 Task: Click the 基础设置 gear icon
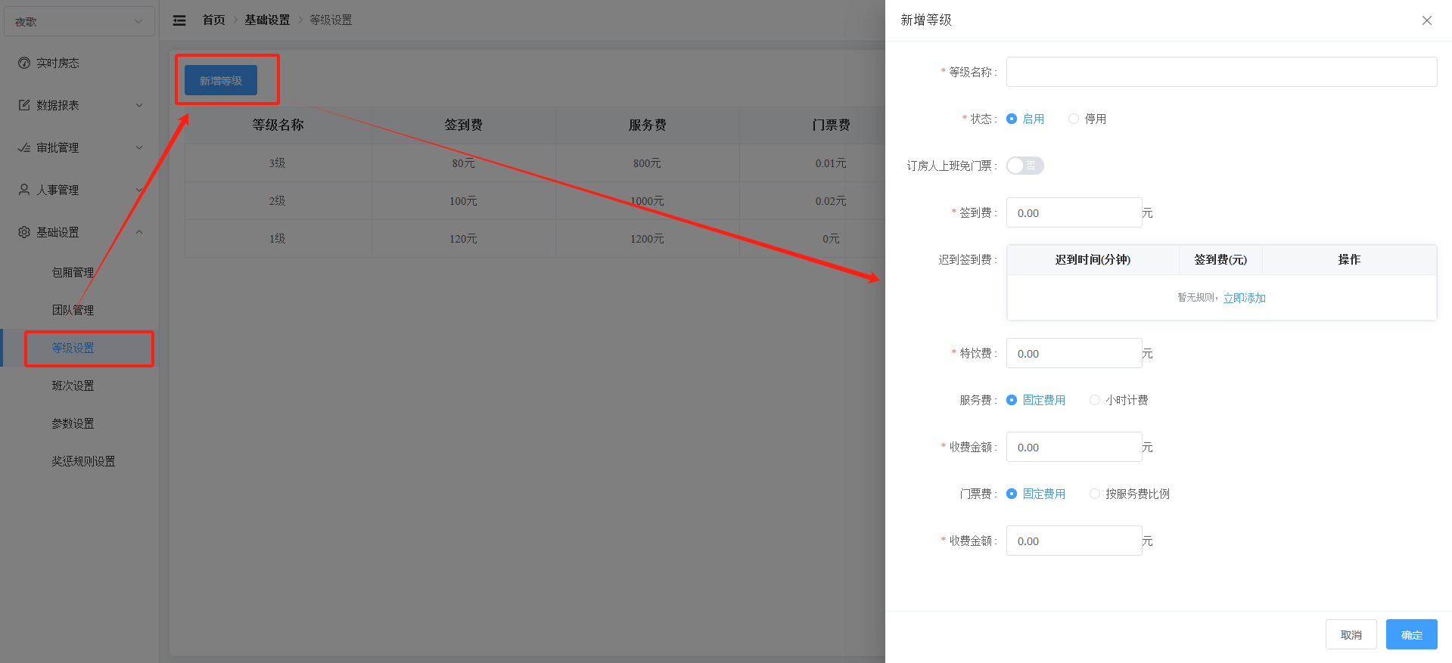click(x=24, y=232)
